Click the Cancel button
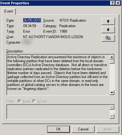 point(83,129)
